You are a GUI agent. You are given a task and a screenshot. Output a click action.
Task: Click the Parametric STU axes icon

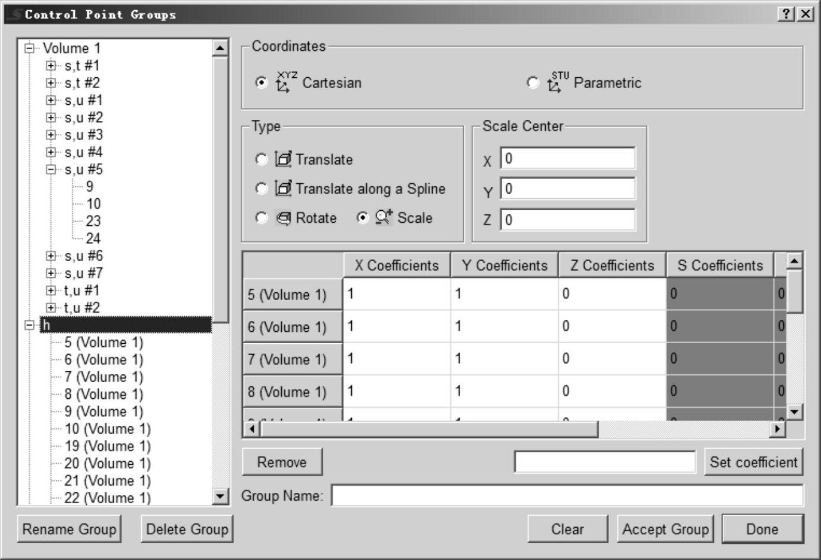(x=558, y=82)
